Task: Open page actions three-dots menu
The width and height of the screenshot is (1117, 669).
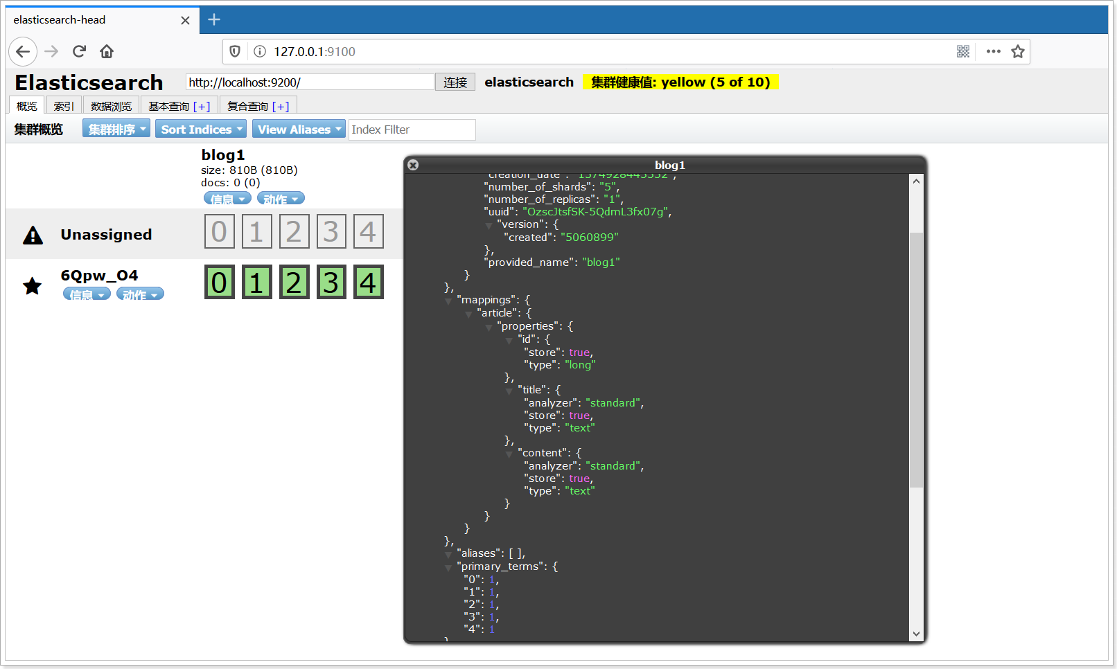Action: tap(993, 51)
